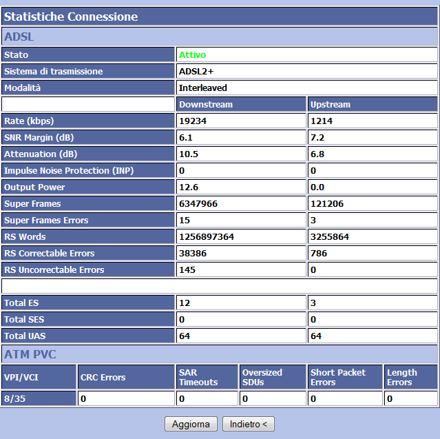Viewport: 440px width, 439px height.
Task: Click the Aggiorna button
Action: pyautogui.click(x=191, y=424)
